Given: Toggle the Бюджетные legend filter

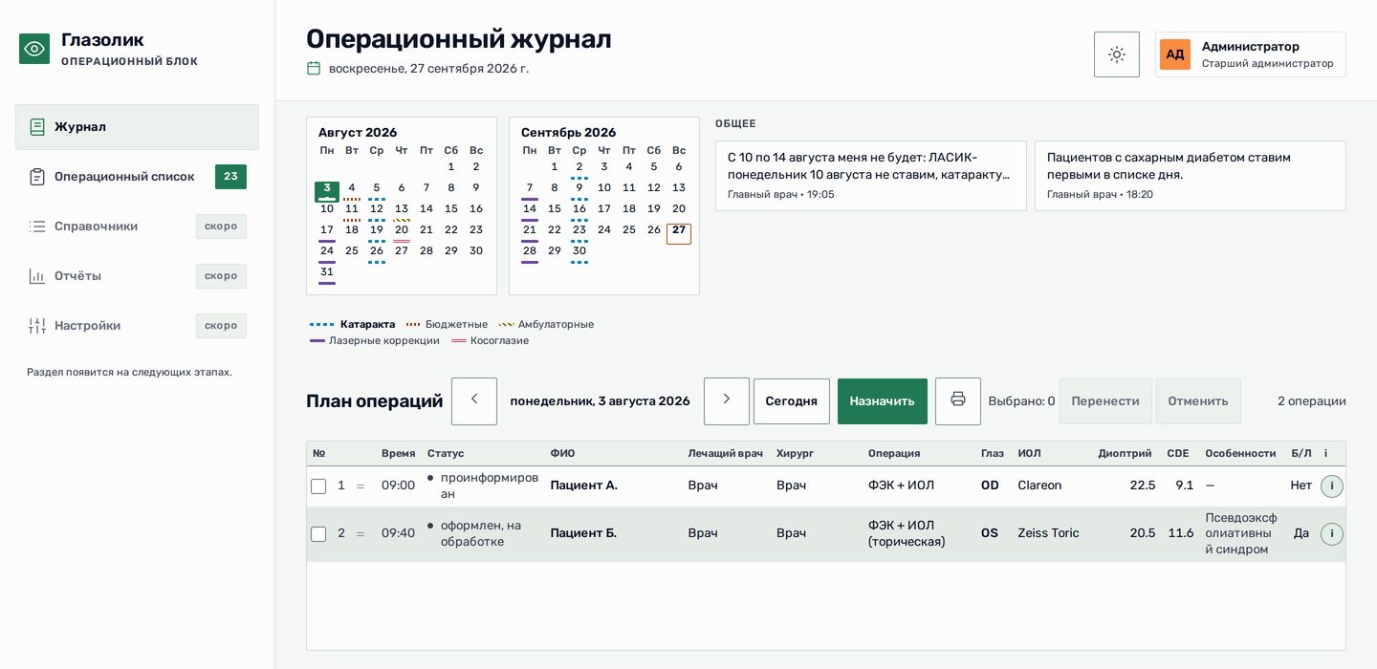Looking at the screenshot, I should click(447, 324).
